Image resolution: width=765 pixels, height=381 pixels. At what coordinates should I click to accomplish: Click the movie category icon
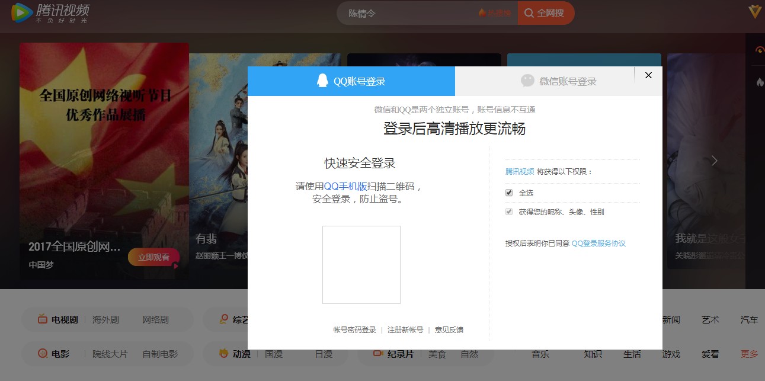click(43, 354)
